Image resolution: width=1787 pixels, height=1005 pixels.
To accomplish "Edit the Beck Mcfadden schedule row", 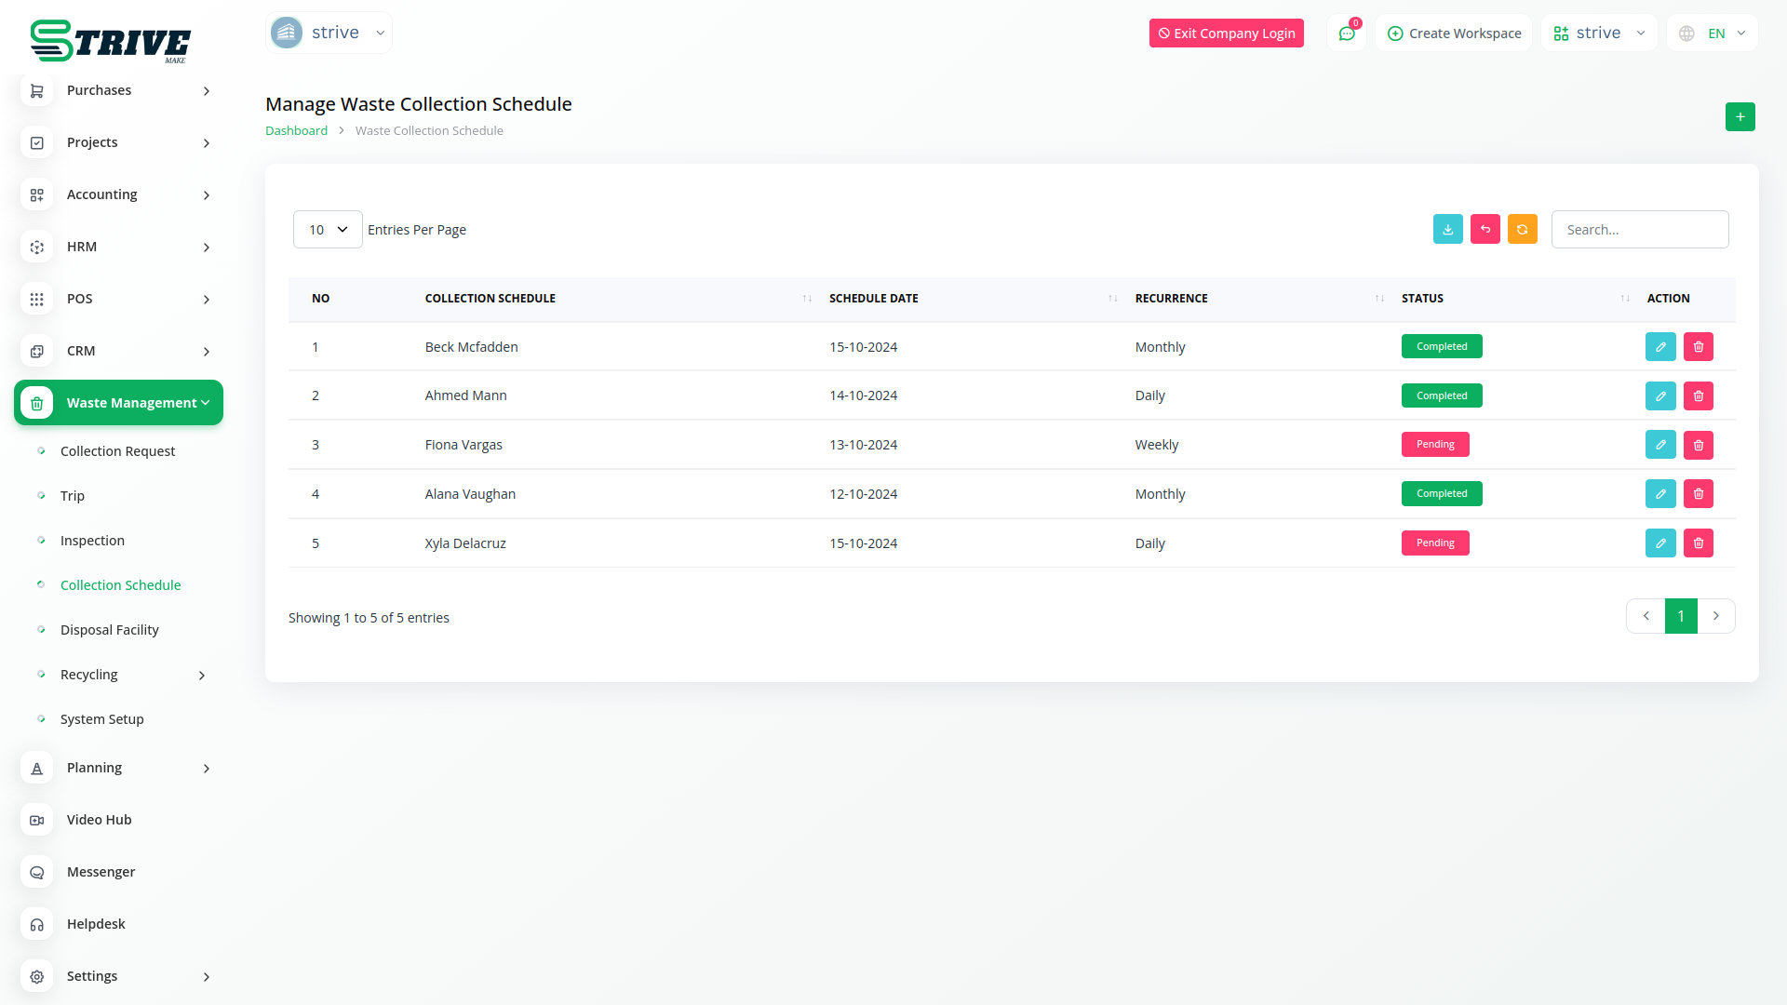I will click(x=1660, y=347).
